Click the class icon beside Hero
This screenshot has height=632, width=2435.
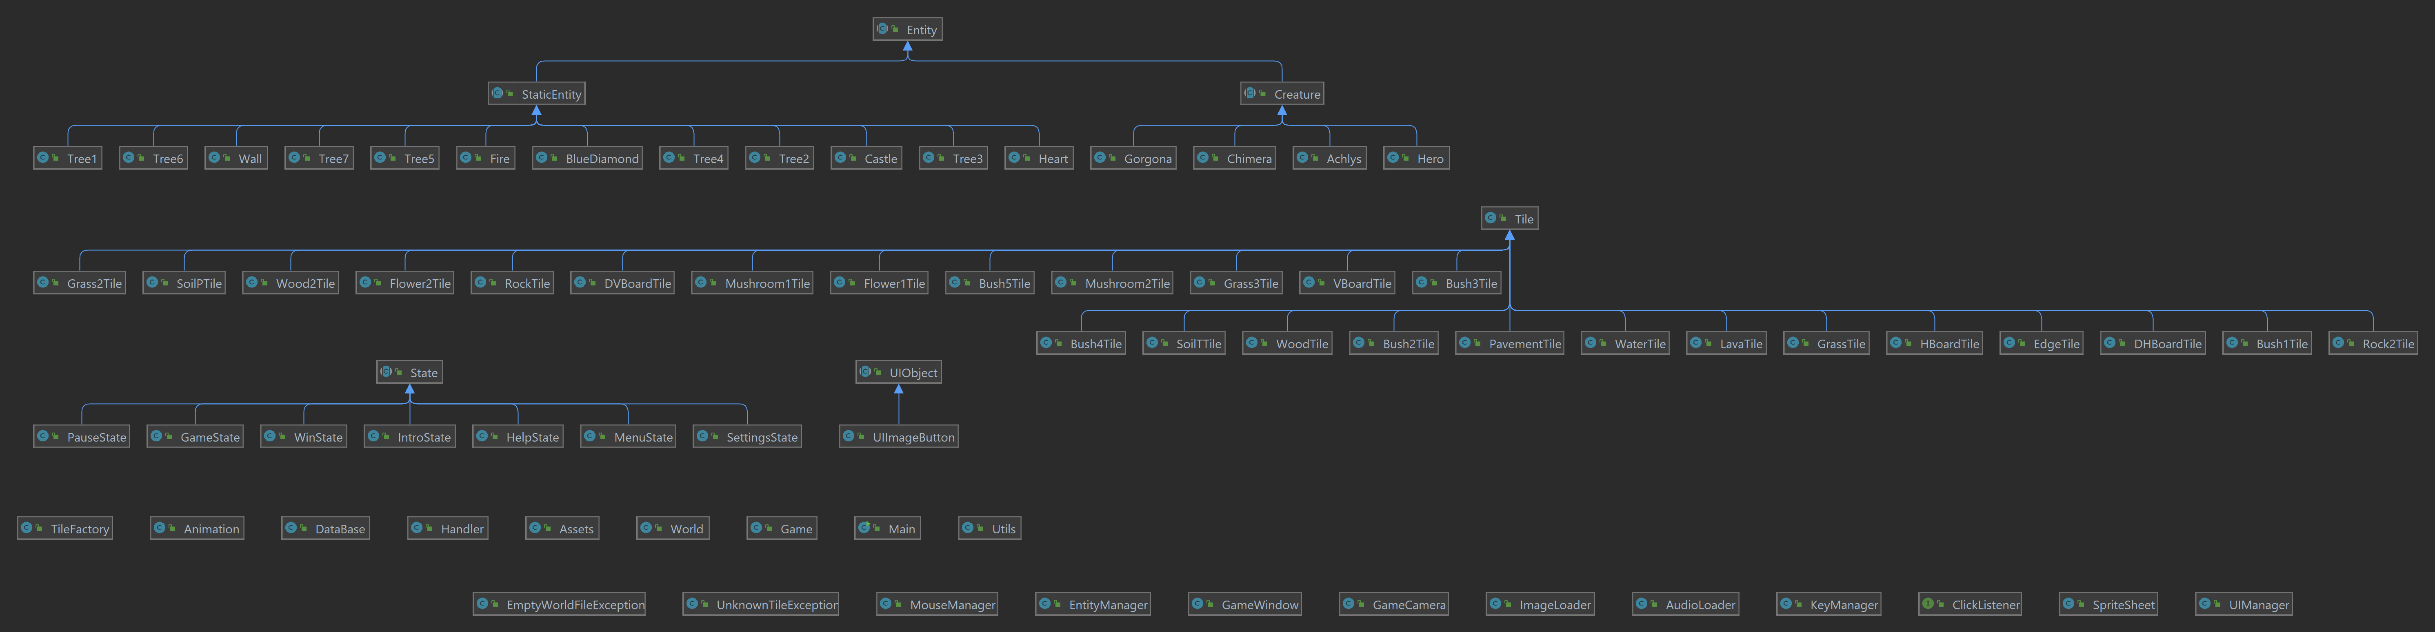[x=1393, y=158]
